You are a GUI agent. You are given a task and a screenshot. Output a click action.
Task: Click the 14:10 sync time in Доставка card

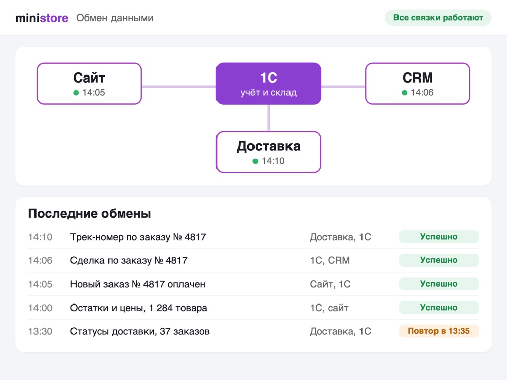pos(273,161)
